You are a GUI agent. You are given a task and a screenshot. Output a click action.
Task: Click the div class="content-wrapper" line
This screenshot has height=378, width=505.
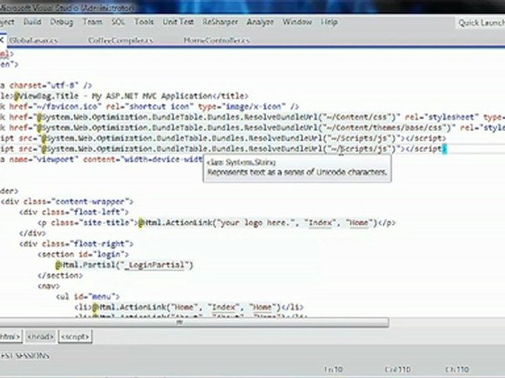pyautogui.click(x=67, y=202)
